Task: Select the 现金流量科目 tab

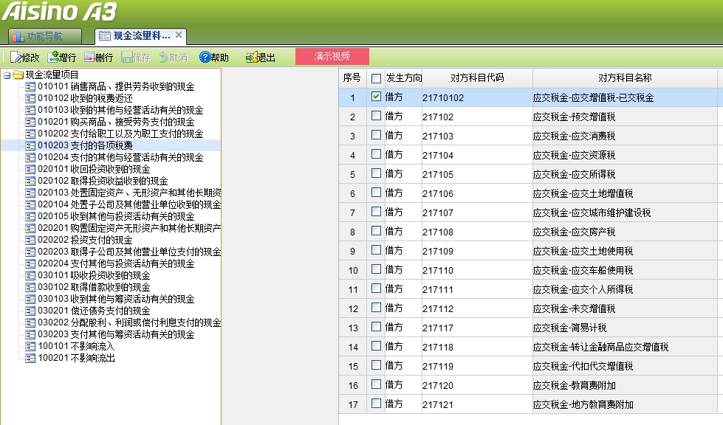Action: [x=134, y=35]
